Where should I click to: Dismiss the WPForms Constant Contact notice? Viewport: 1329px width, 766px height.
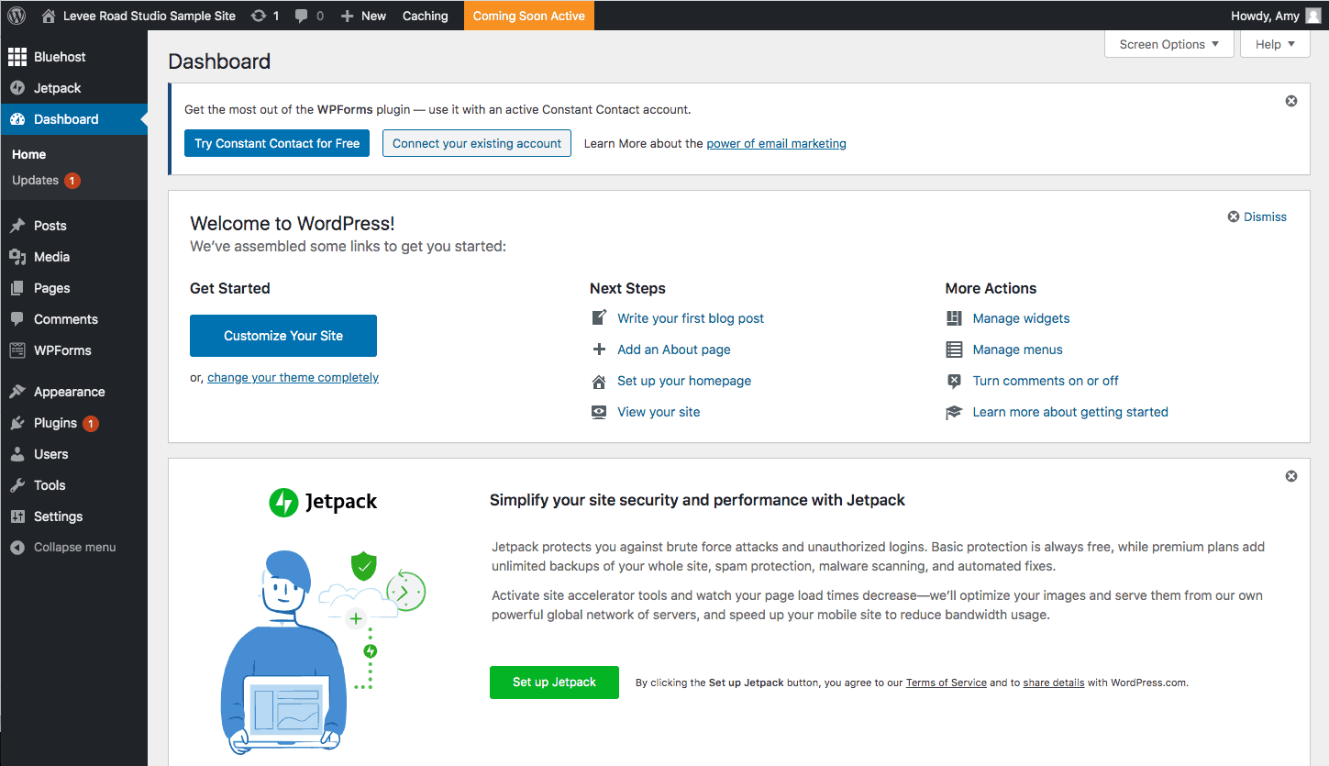point(1291,101)
